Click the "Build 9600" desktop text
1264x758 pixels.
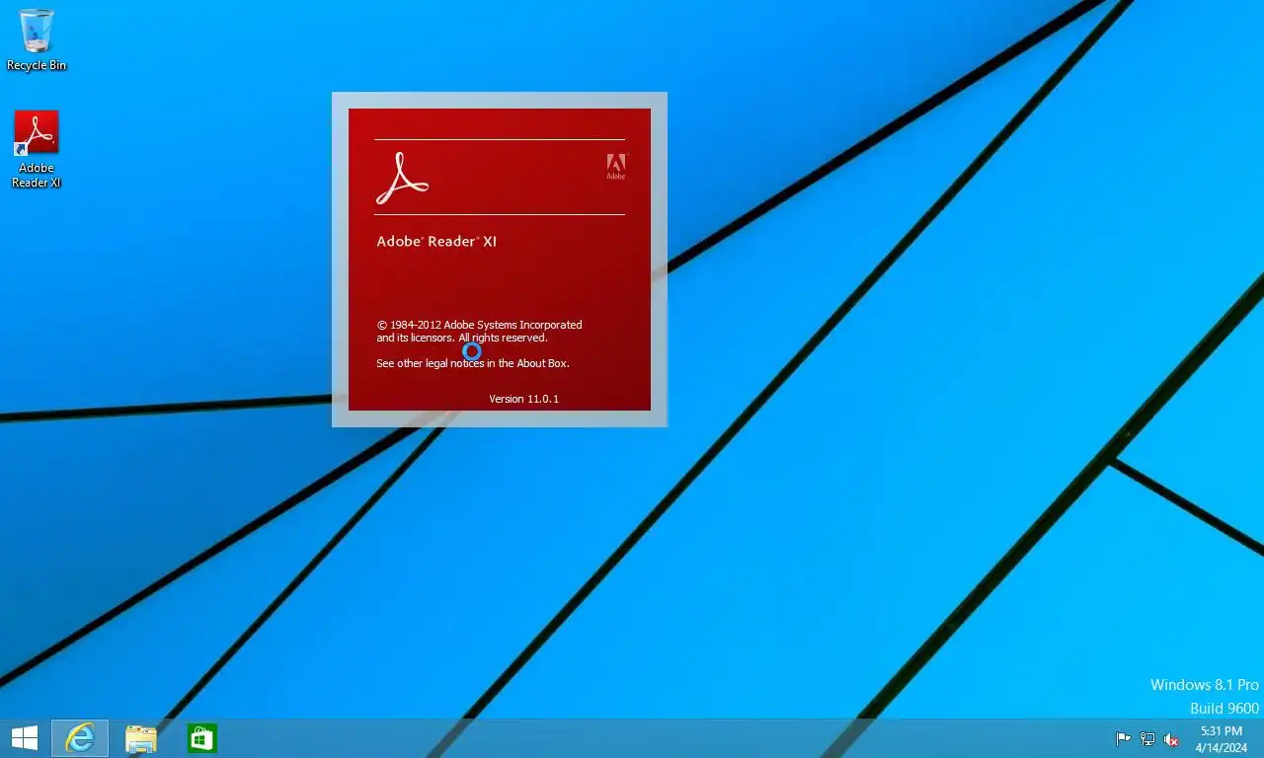coord(1224,708)
